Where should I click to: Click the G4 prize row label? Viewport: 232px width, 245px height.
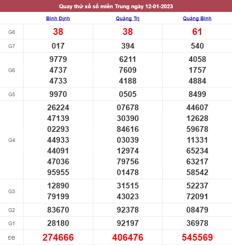pos(12,140)
